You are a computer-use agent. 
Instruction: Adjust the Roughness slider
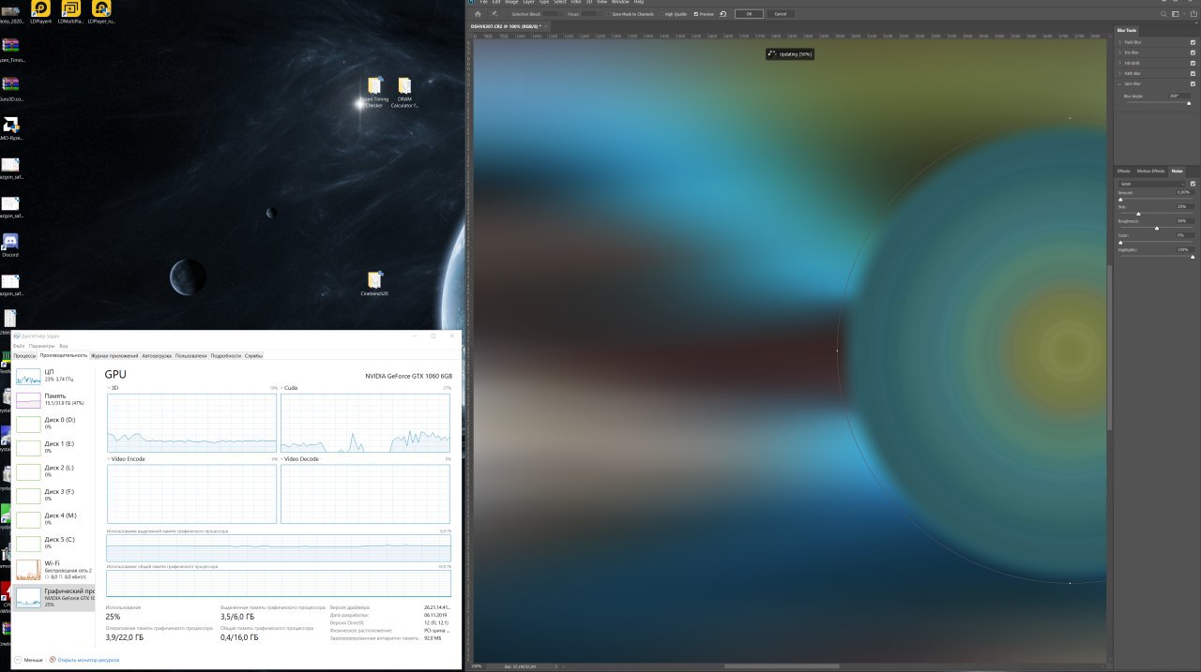click(x=1157, y=228)
